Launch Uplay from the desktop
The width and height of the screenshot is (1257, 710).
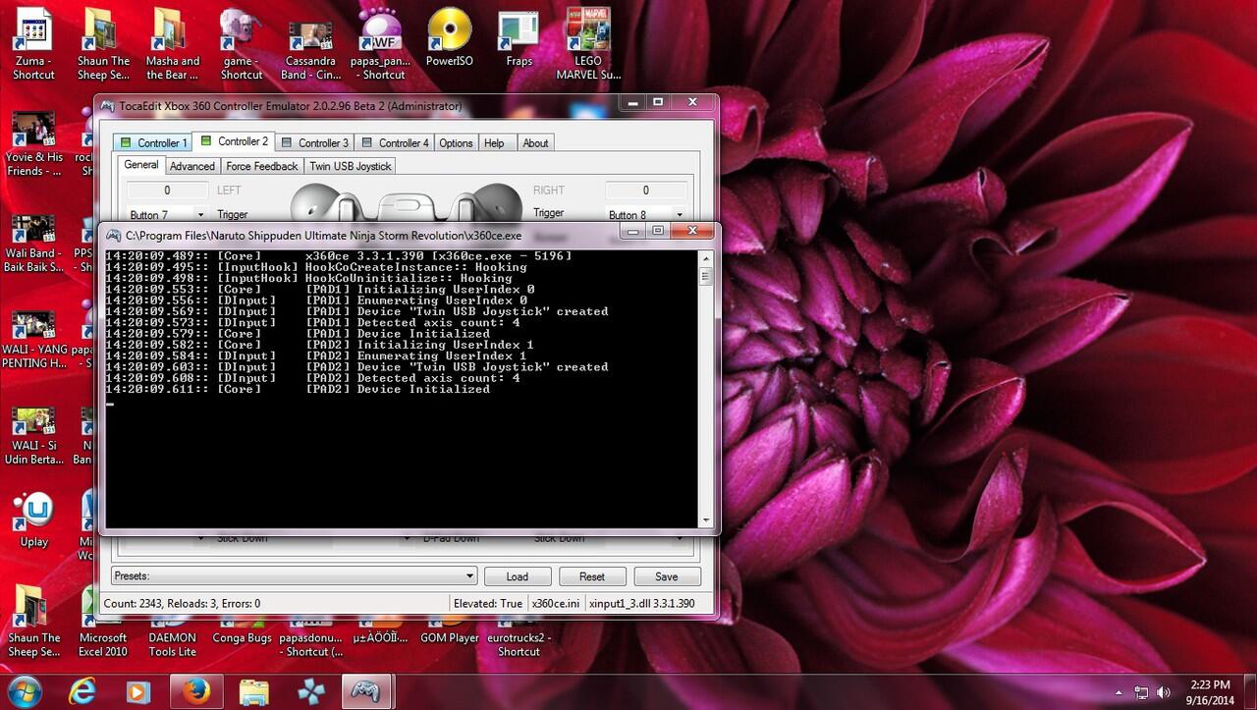pyautogui.click(x=32, y=511)
